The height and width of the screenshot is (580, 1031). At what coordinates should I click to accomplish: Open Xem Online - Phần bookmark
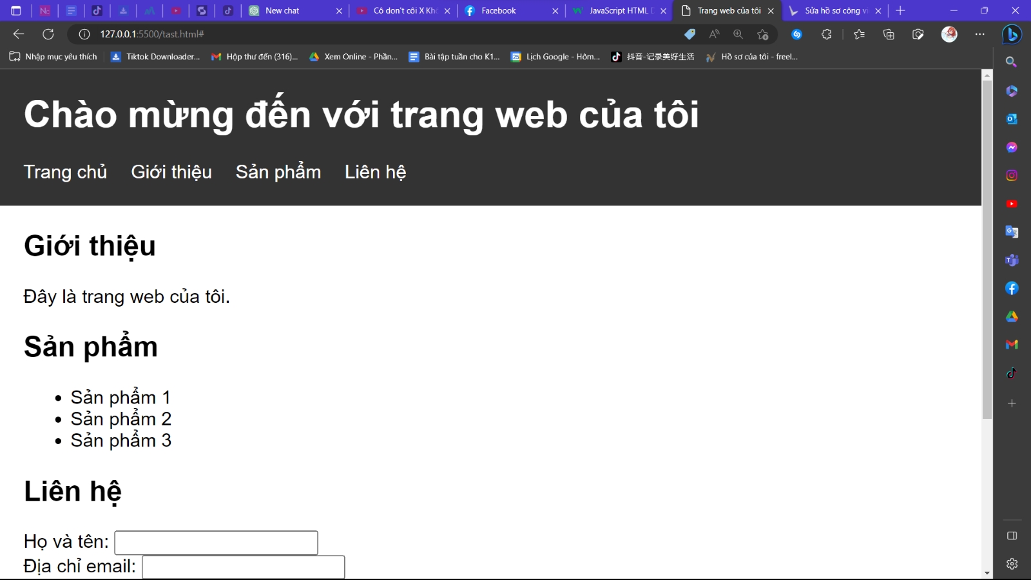point(354,57)
